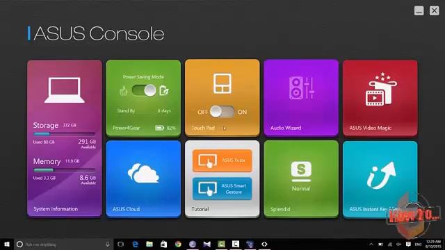
Task: Open the green Camtasia taskbar icon
Action: tap(221, 244)
